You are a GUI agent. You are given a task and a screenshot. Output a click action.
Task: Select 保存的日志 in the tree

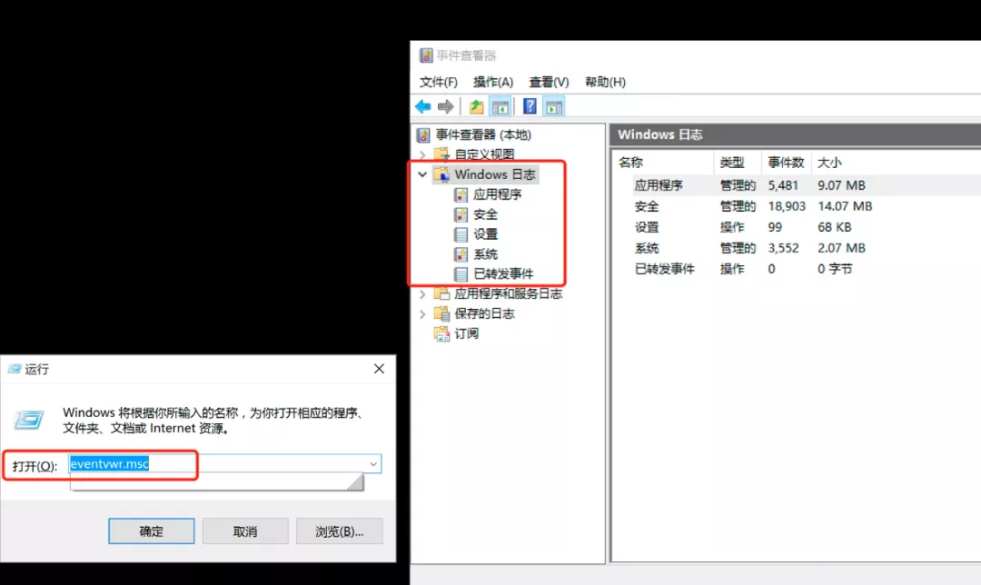[x=484, y=314]
